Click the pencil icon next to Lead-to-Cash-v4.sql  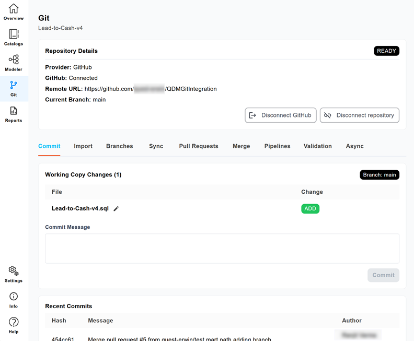(x=116, y=208)
